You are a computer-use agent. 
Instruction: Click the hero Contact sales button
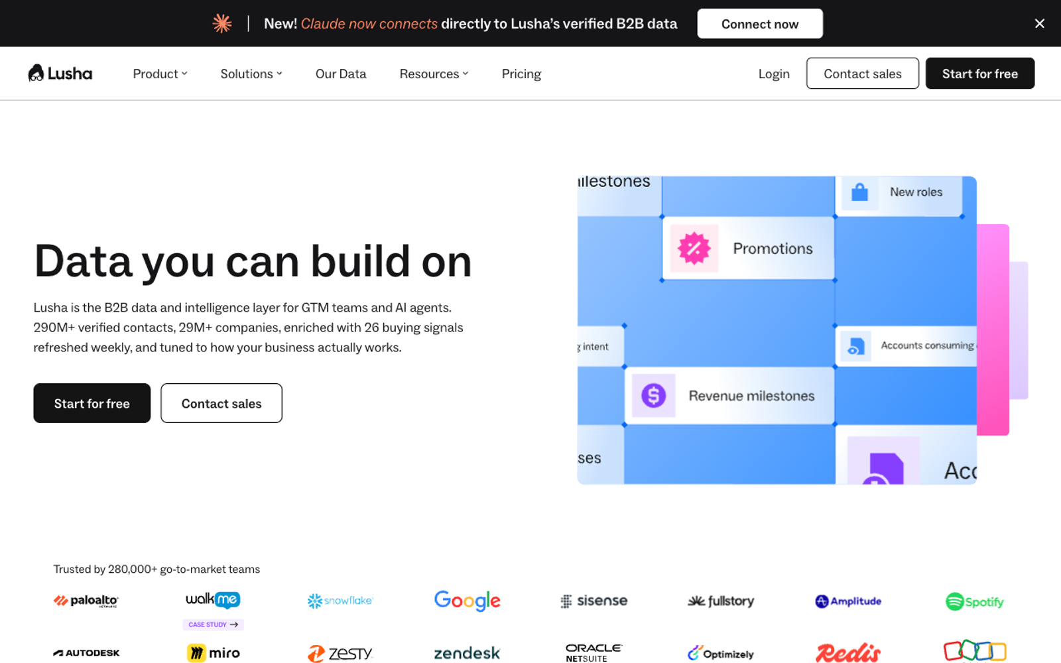(x=221, y=403)
